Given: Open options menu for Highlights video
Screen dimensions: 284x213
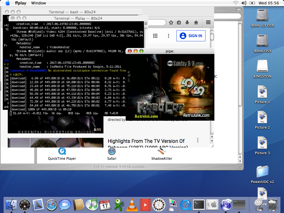Looking at the screenshot, I should [197, 140].
